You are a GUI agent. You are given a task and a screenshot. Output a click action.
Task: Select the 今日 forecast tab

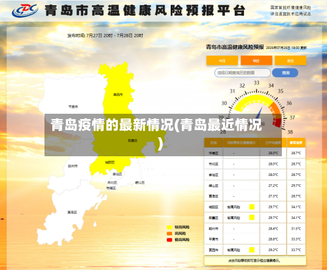222,60
